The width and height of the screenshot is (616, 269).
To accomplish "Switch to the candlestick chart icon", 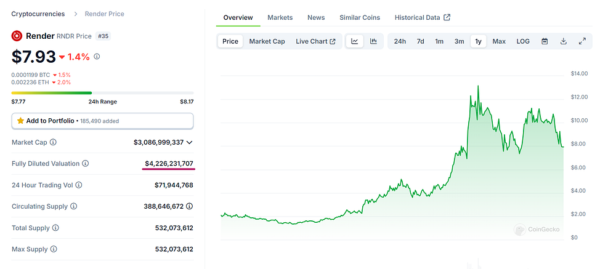I will tap(374, 41).
